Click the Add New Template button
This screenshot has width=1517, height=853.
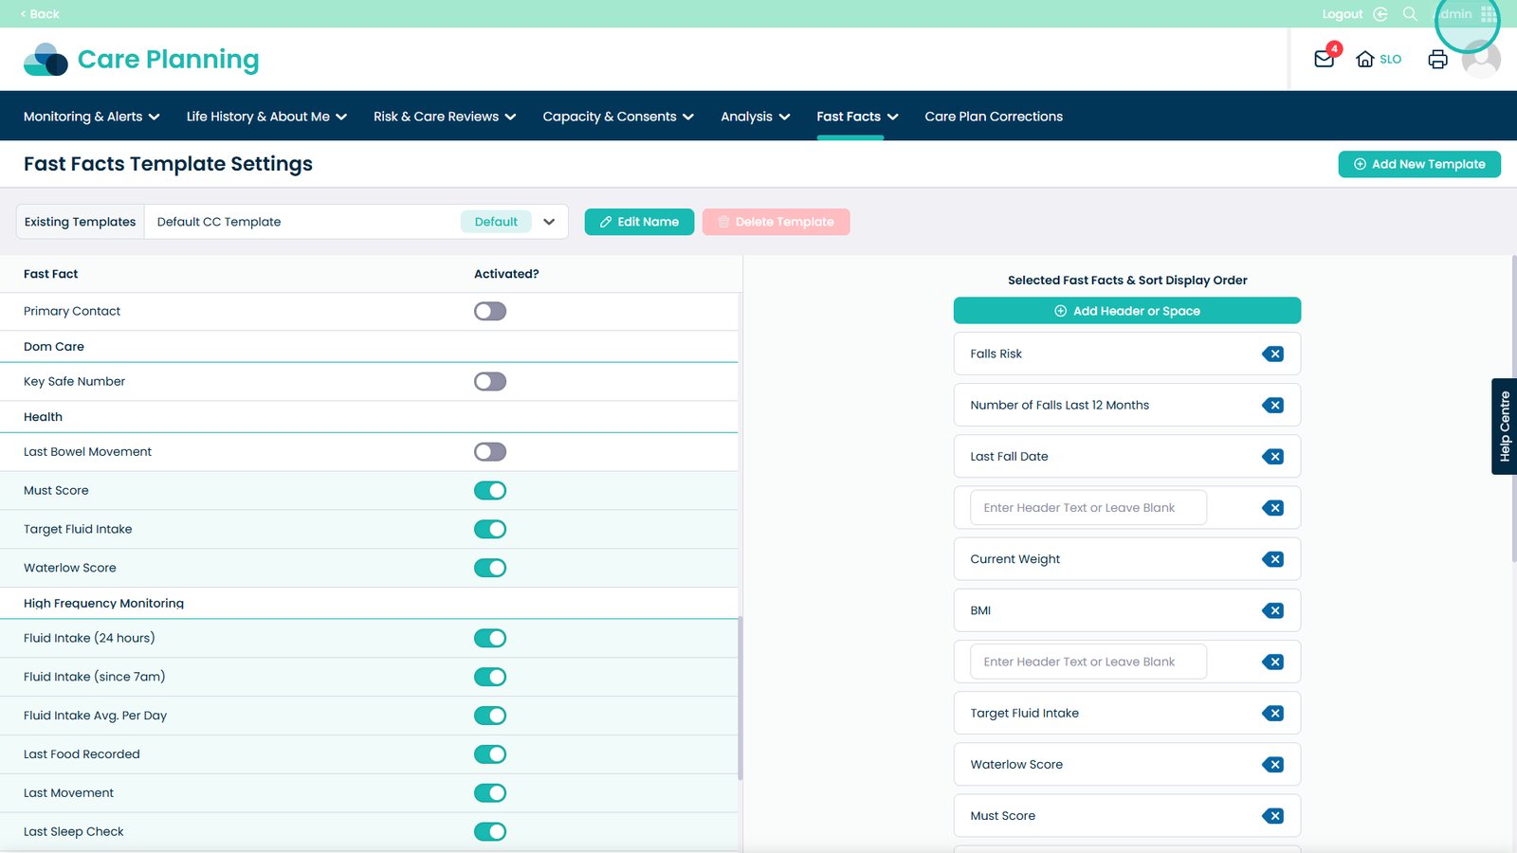tap(1418, 164)
